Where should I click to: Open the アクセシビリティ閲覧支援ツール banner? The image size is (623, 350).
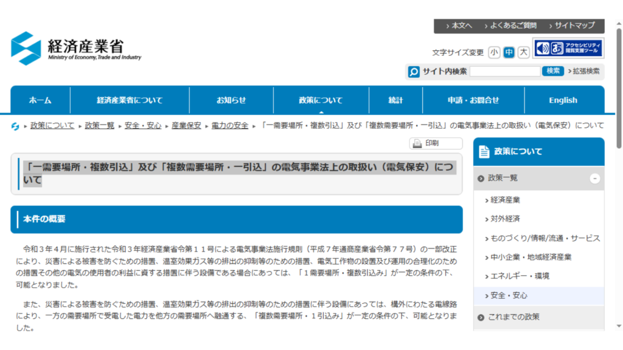point(568,48)
